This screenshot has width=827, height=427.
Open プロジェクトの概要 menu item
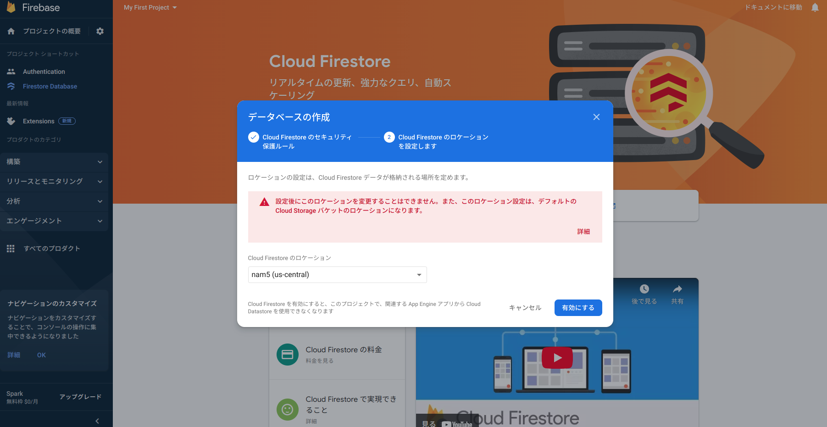pyautogui.click(x=52, y=31)
